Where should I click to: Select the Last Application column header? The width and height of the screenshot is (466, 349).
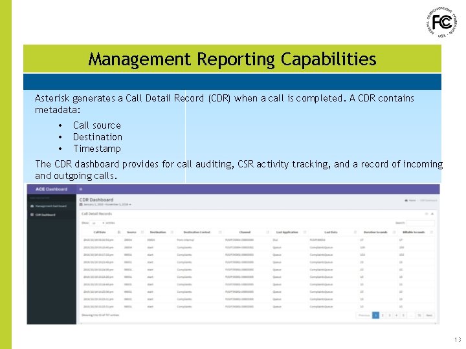coord(287,232)
